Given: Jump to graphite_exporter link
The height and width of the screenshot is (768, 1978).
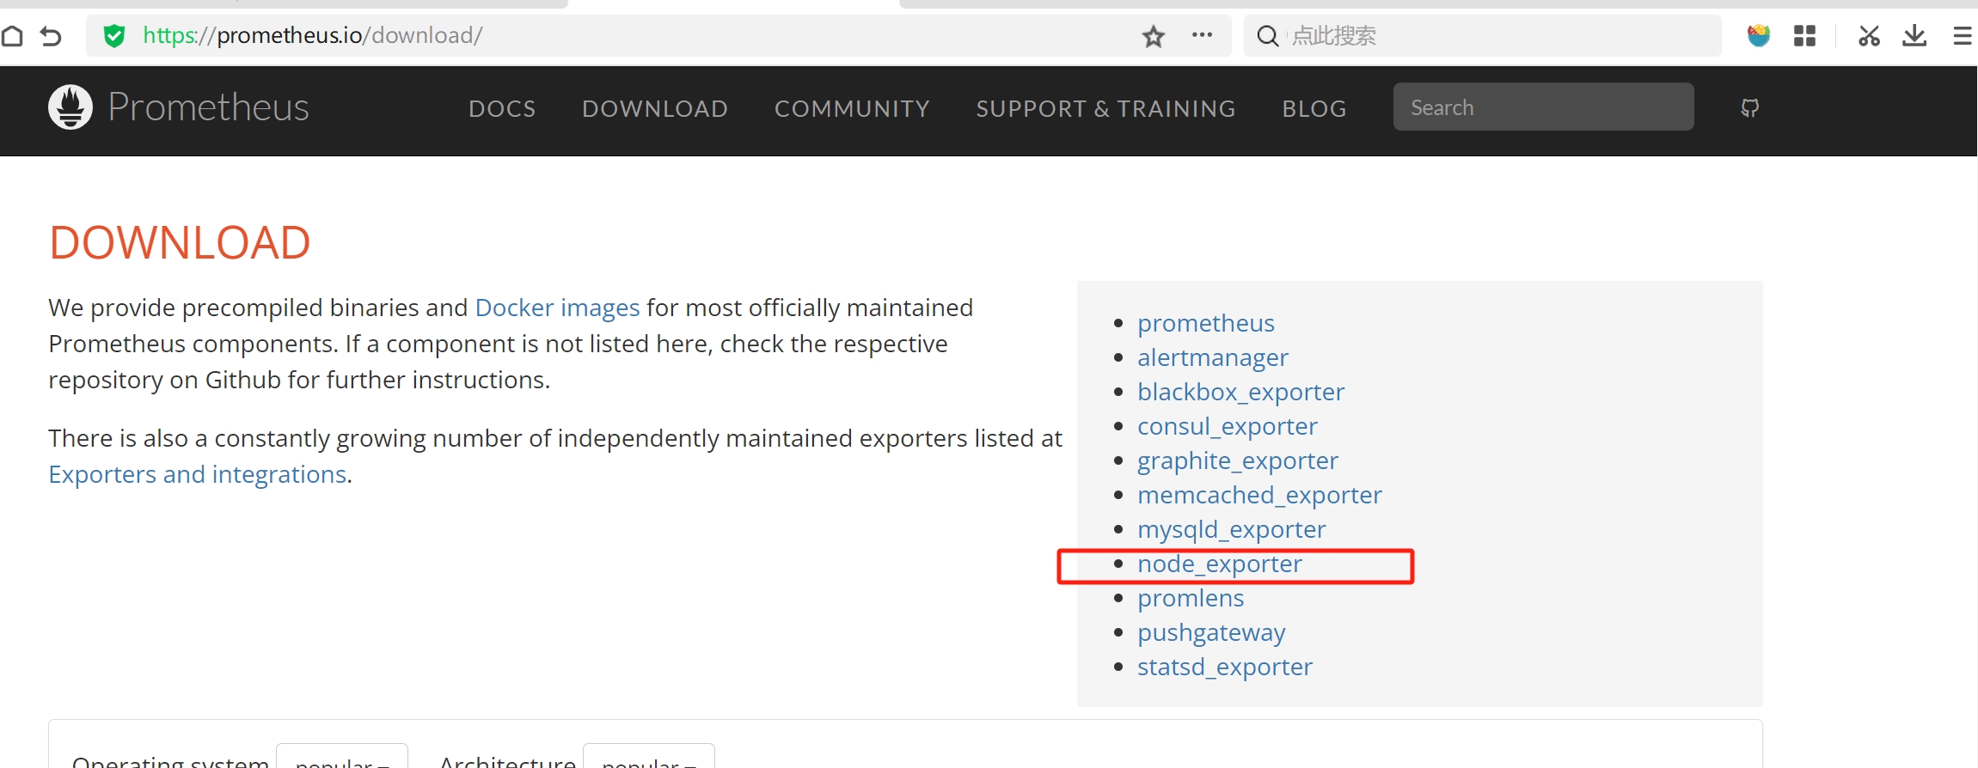Looking at the screenshot, I should [x=1238, y=460].
